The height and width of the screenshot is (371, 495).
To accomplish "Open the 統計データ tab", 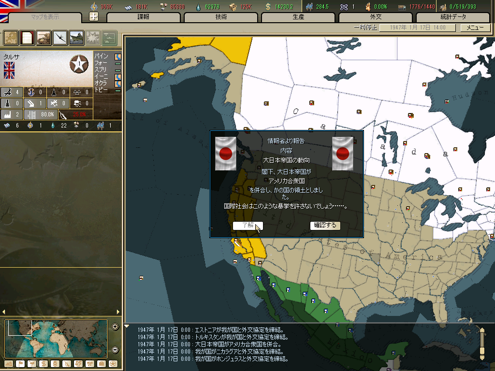I will coord(453,17).
